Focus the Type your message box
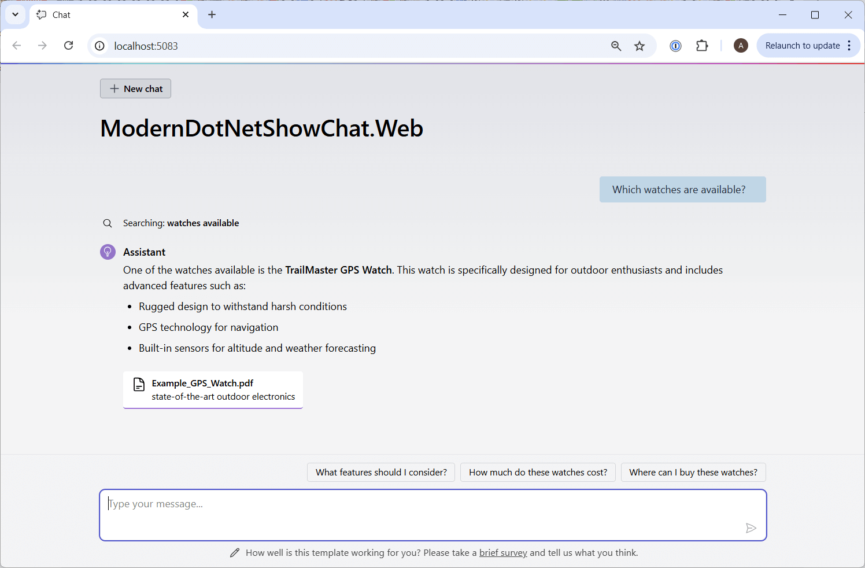 [433, 515]
